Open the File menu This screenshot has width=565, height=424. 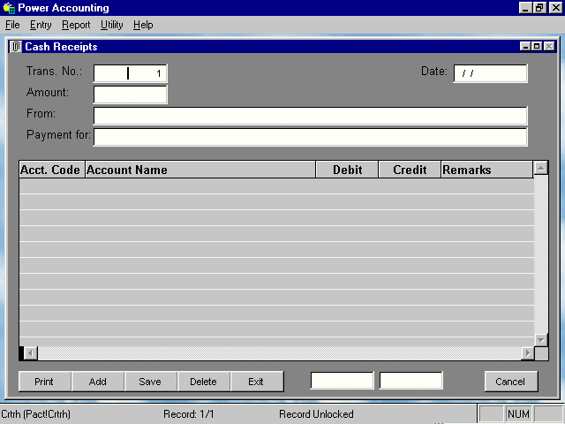12,25
